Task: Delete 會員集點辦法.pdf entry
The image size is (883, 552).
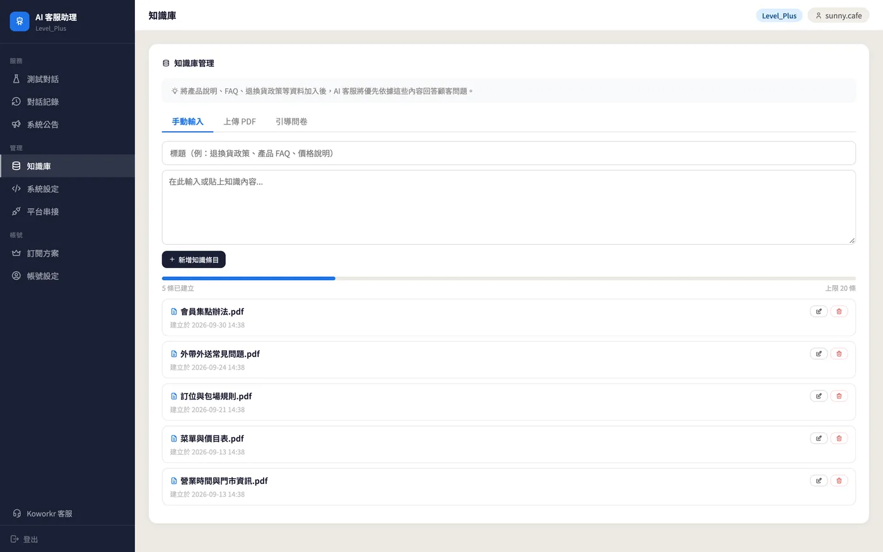Action: 839,312
